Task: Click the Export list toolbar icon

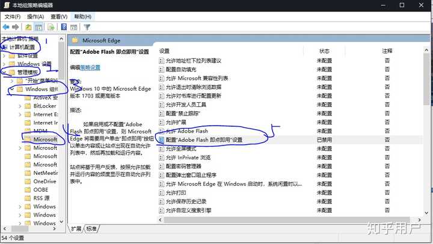Action: click(x=51, y=27)
